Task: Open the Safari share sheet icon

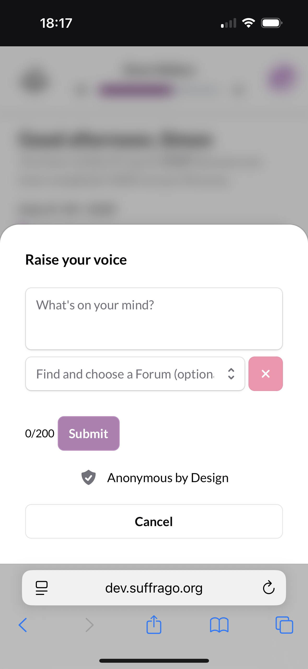Action: [154, 625]
